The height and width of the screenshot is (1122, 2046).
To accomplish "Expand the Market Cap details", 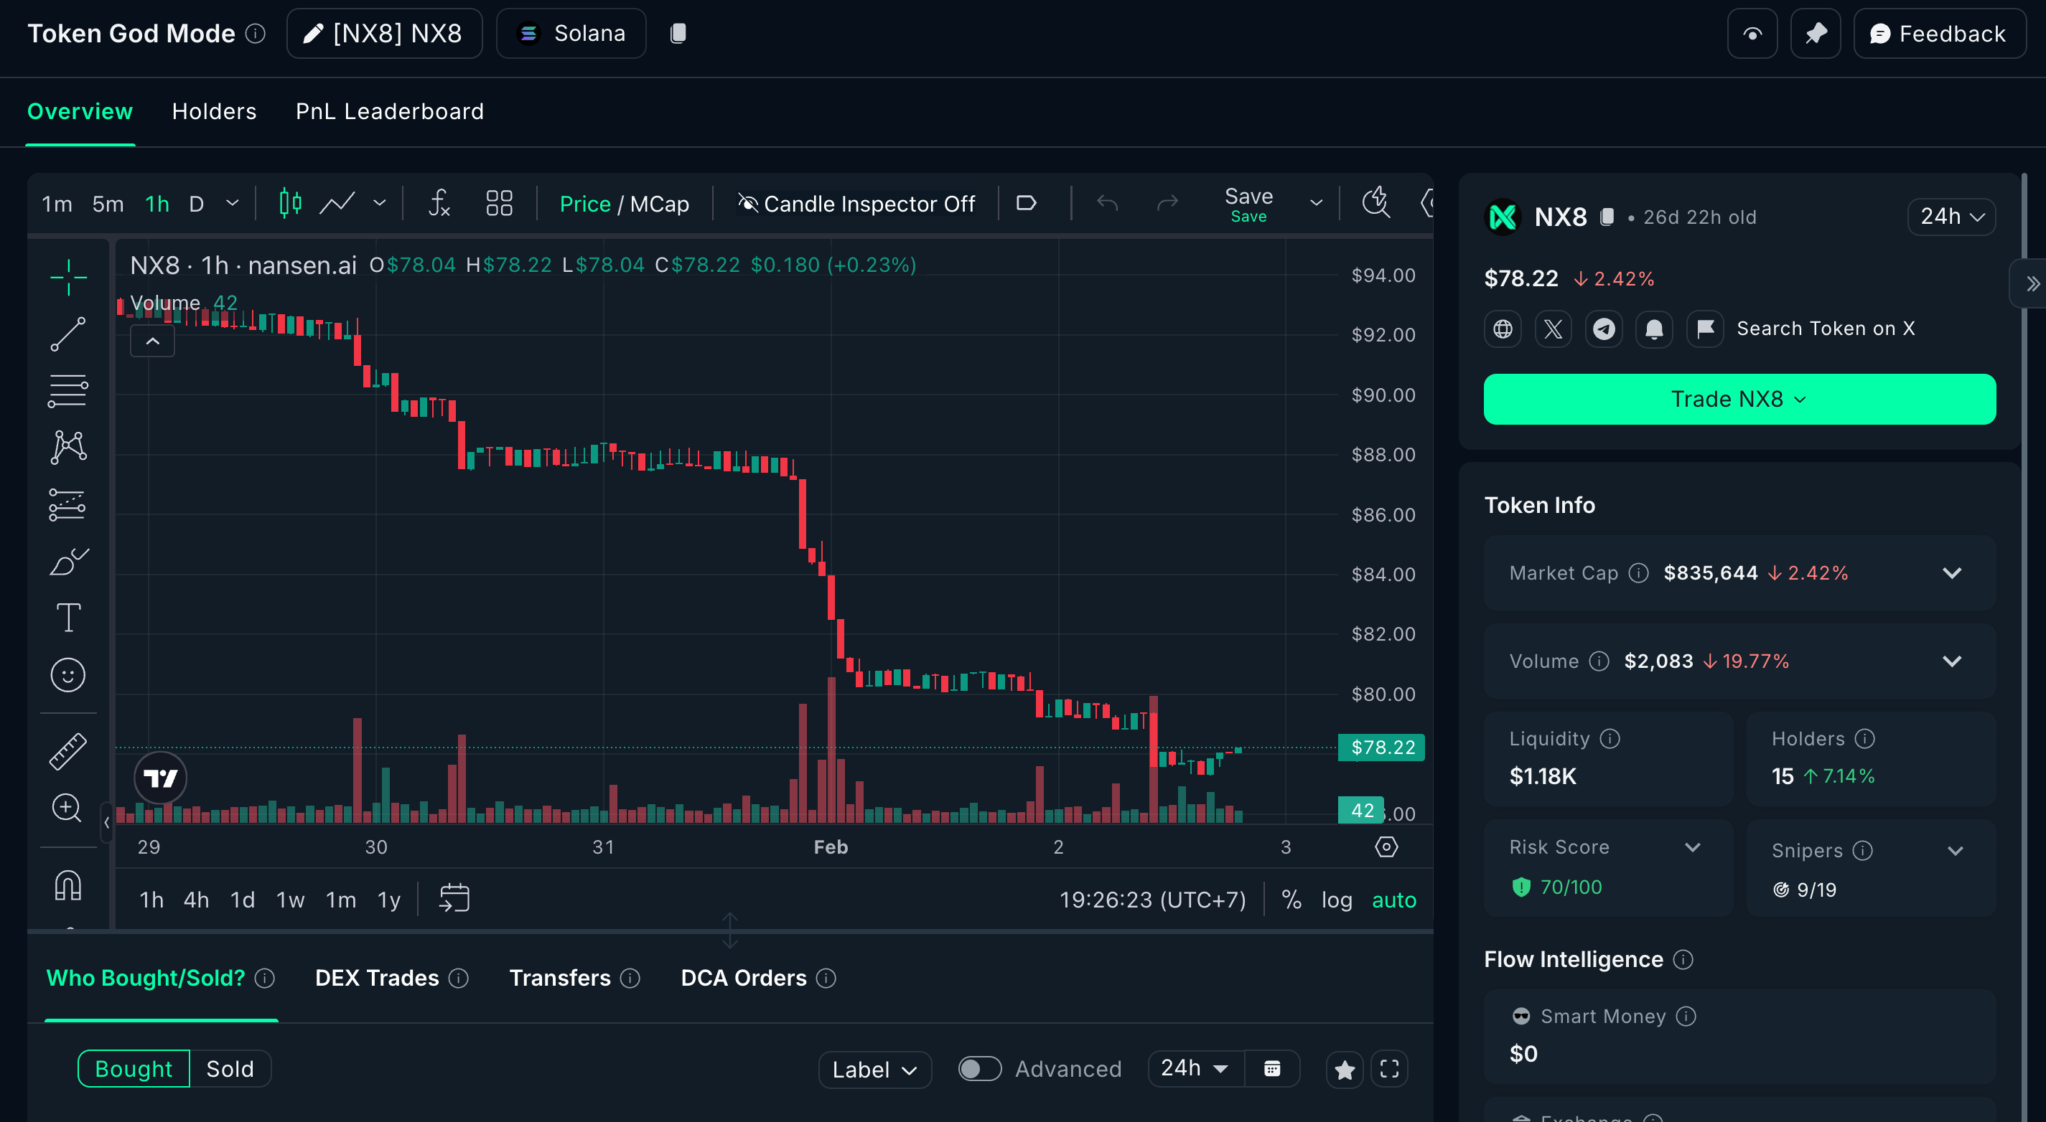I will (1951, 573).
